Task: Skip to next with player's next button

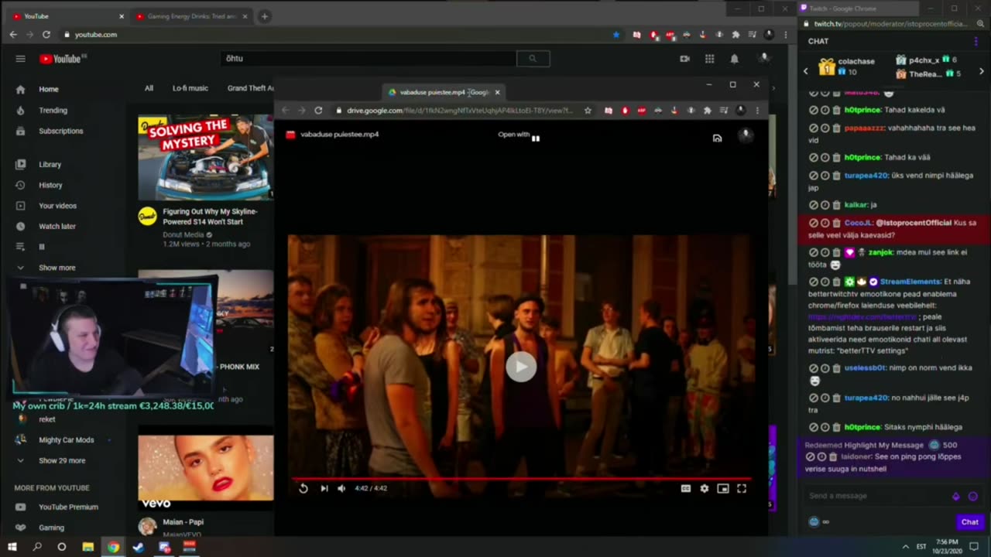Action: click(x=324, y=488)
